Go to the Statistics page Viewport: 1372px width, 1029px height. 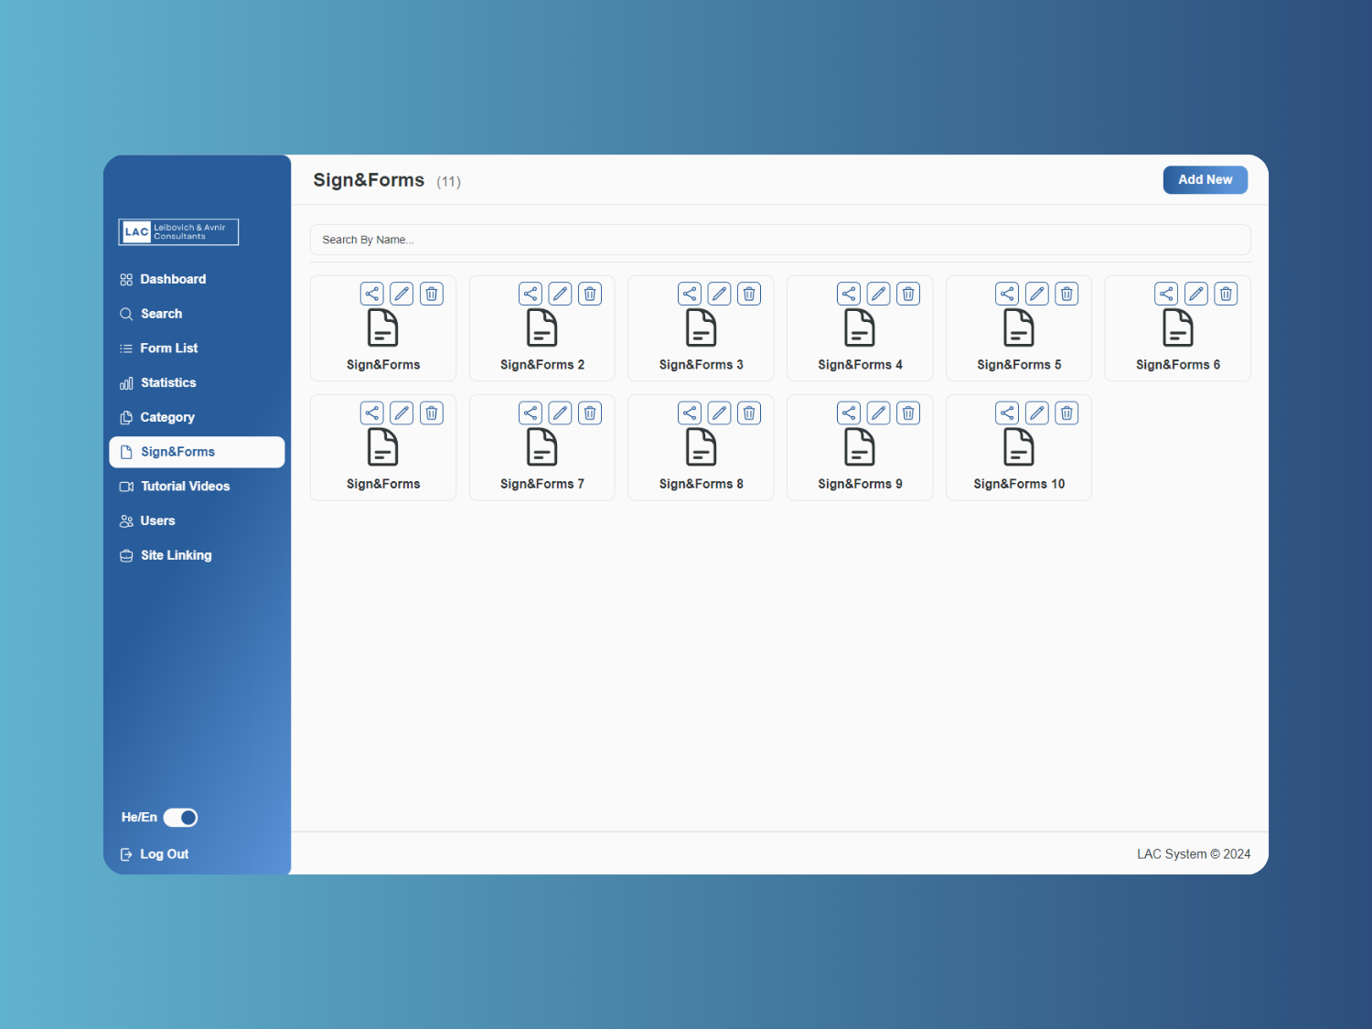point(168,382)
